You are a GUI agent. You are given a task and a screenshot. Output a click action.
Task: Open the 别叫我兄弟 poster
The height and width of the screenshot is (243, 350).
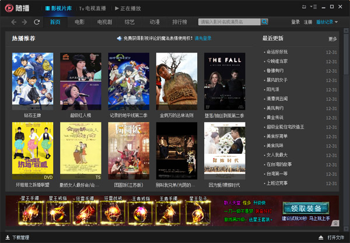[x=177, y=151]
